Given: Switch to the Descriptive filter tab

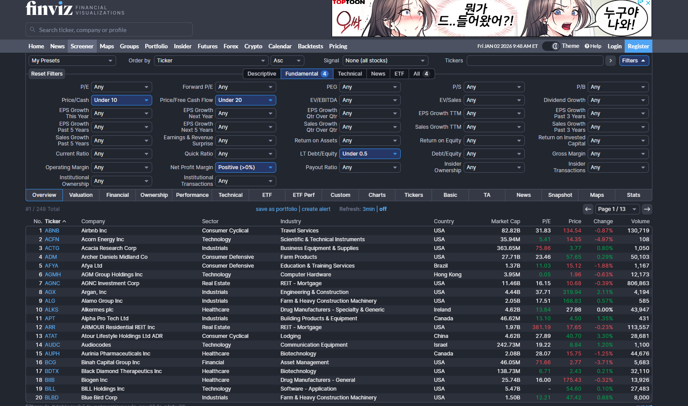Looking at the screenshot, I should coord(262,74).
